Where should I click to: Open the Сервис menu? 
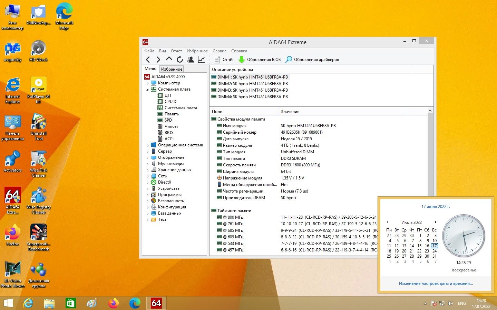point(220,51)
